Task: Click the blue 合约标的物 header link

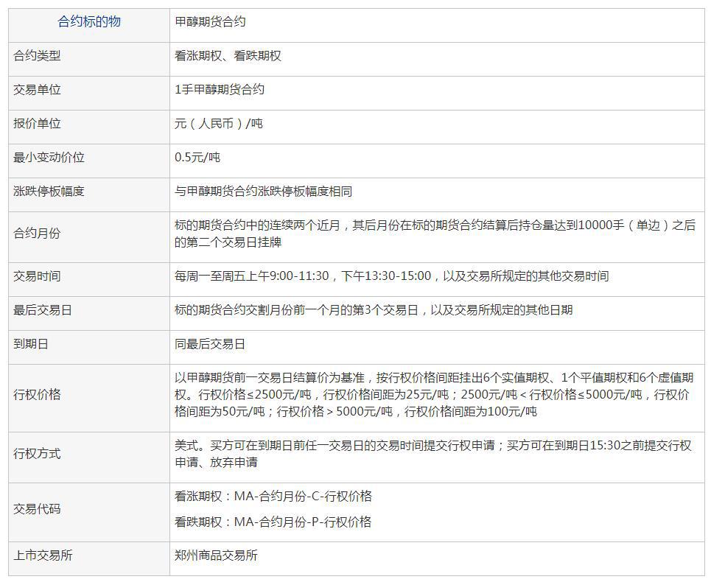Action: [x=89, y=22]
